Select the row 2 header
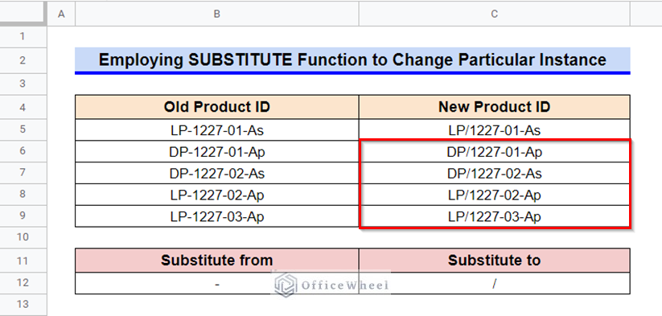This screenshot has height=316, width=662. [x=23, y=60]
